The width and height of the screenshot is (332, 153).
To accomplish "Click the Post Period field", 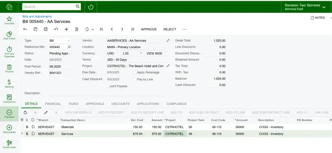I will coord(60,66).
